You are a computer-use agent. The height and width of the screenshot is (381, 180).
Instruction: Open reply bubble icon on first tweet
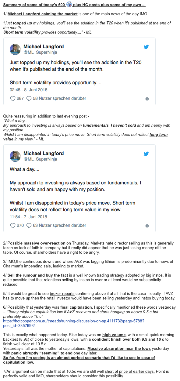pos(29,99)
